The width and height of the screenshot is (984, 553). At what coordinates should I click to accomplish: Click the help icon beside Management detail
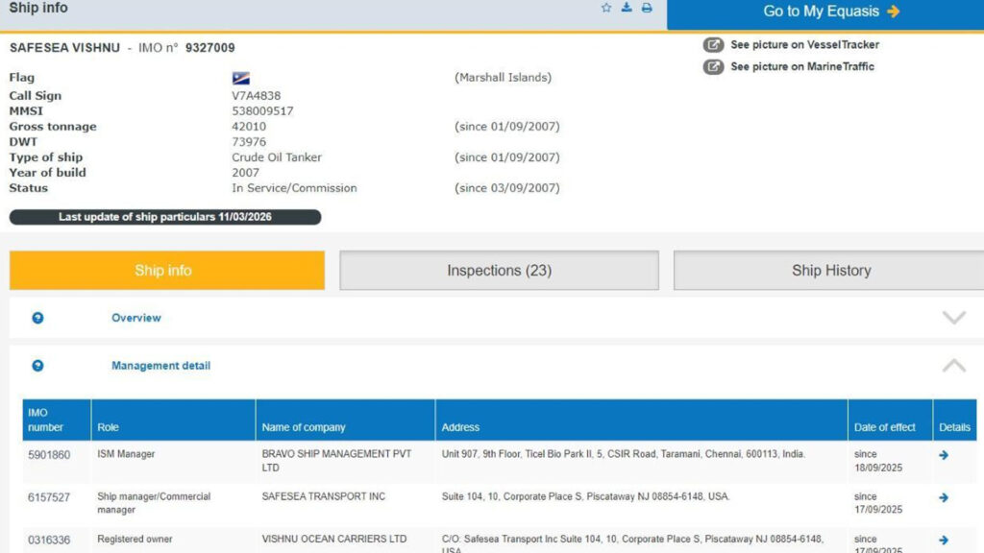(x=37, y=366)
